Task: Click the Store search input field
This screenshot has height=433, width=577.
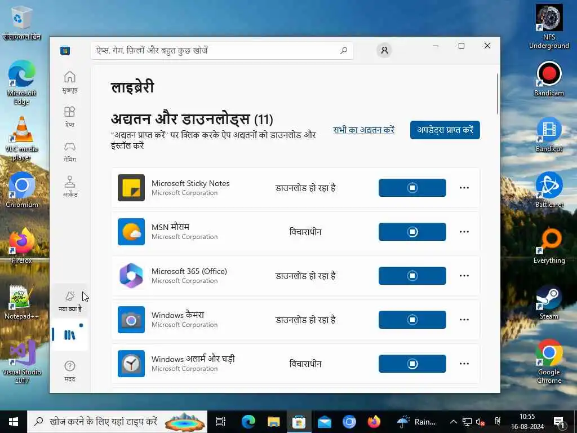Action: [x=222, y=50]
